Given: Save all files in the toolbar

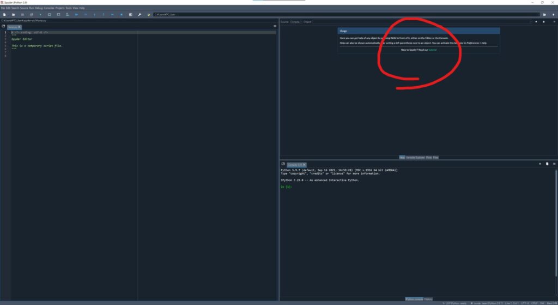Looking at the screenshot, I should coord(31,15).
